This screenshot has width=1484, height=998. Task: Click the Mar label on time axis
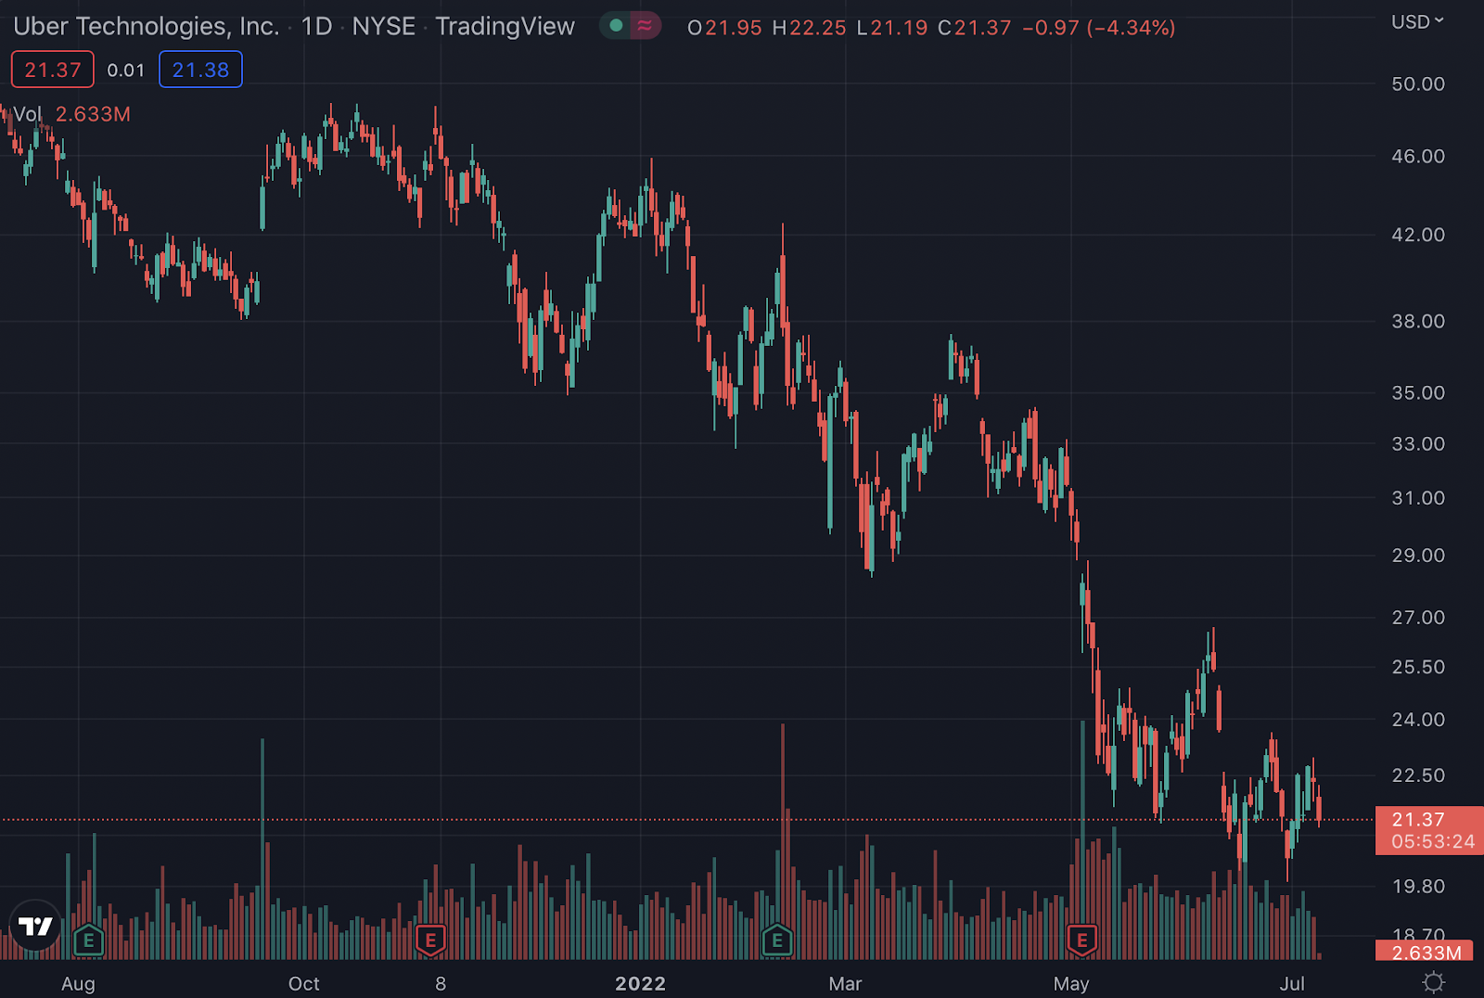coord(845,984)
